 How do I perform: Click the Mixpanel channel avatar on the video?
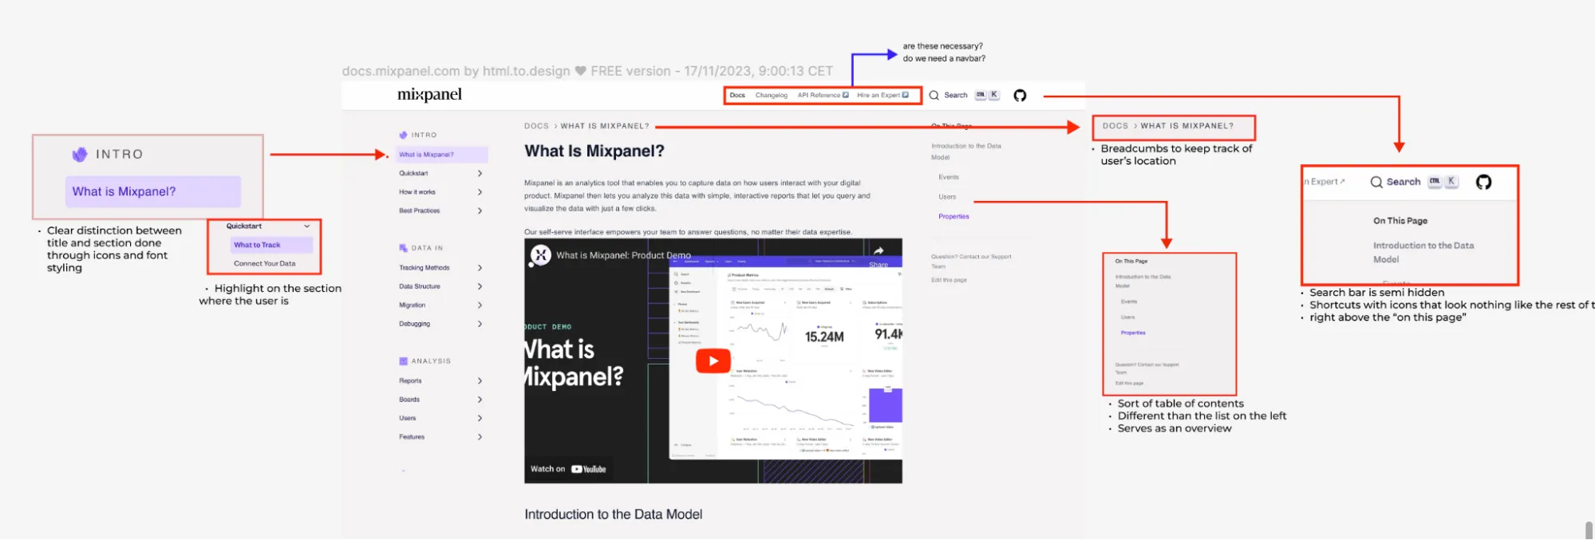coord(541,255)
